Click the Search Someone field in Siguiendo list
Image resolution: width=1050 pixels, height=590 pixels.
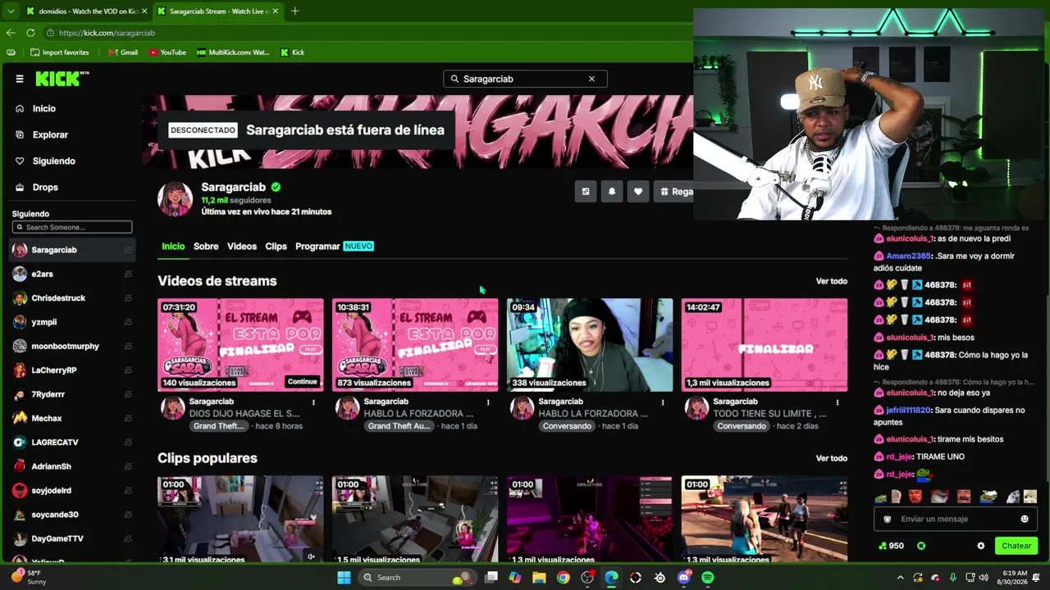point(72,227)
